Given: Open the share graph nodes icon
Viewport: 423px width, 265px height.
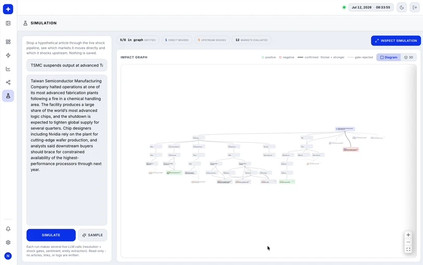Looking at the screenshot, I should pos(8,82).
